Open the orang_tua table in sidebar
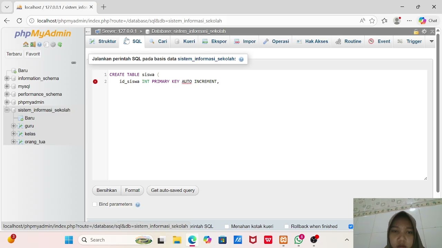This screenshot has width=442, height=248. point(35,142)
